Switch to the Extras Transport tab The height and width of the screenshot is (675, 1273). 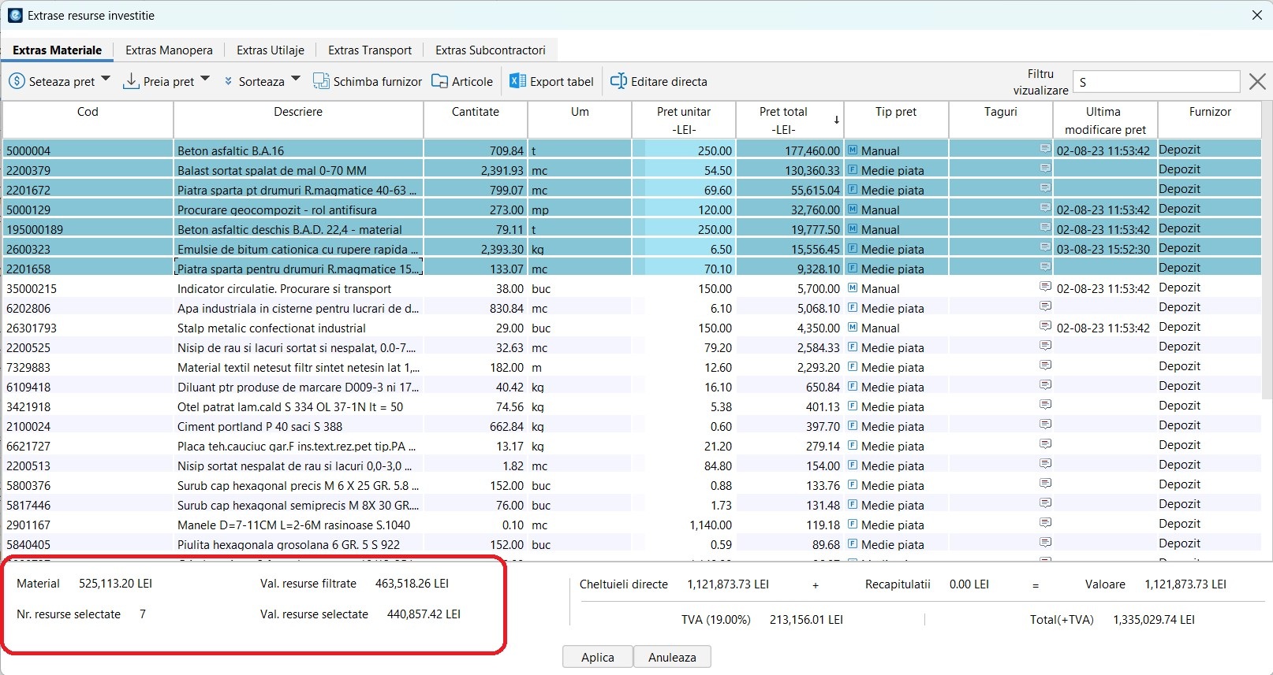369,50
